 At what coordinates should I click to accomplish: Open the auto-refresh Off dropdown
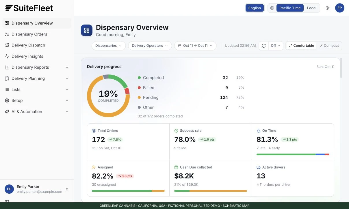[275, 46]
